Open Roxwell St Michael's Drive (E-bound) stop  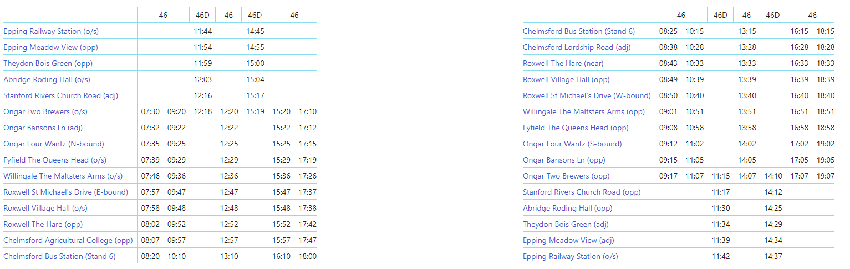(x=65, y=192)
